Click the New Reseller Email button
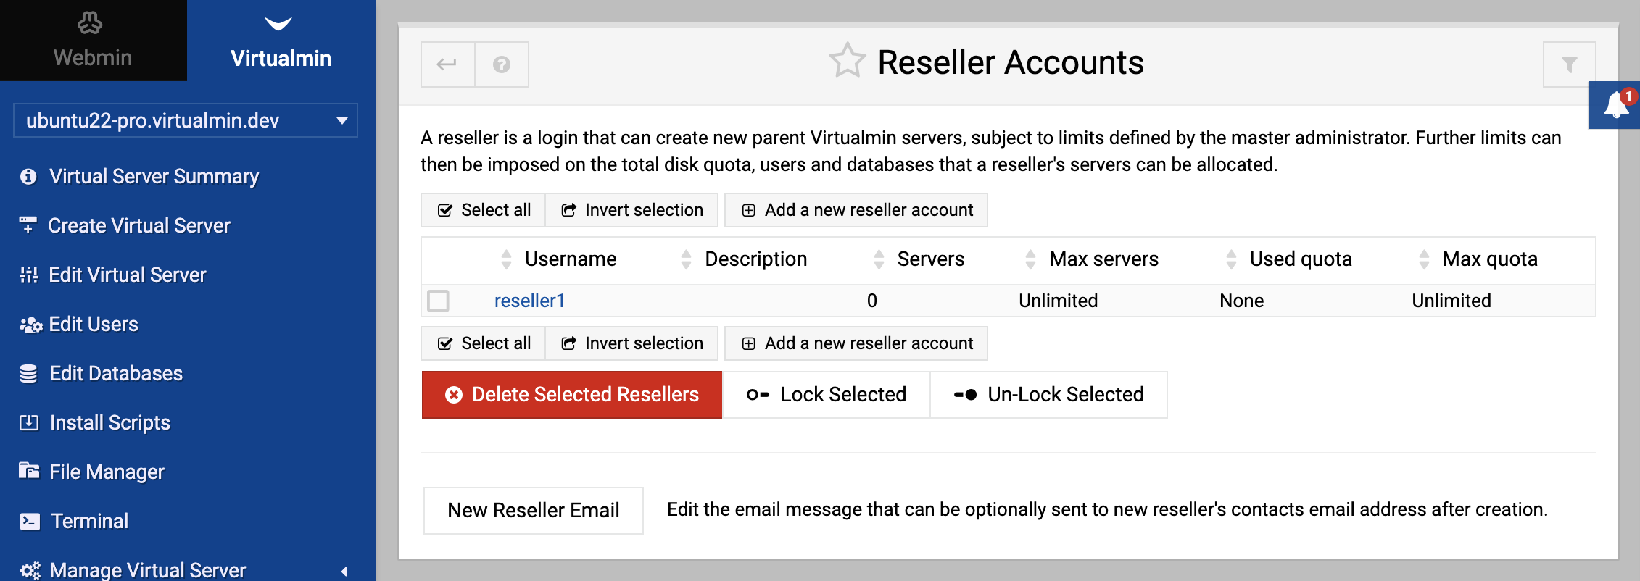This screenshot has width=1640, height=581. pyautogui.click(x=534, y=511)
